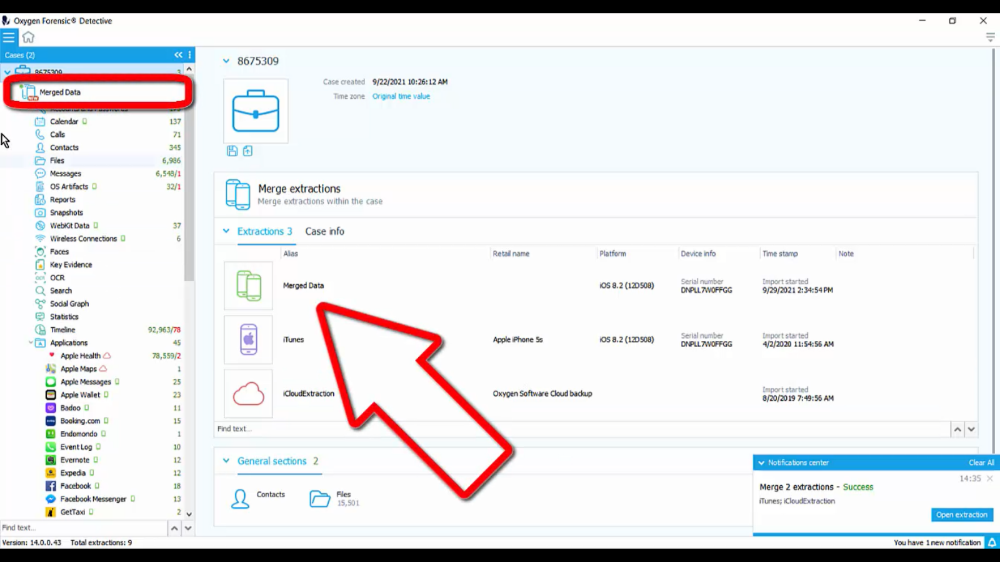Select the Merged Data extraction thumbnail
The image size is (1000, 562).
pyautogui.click(x=249, y=286)
